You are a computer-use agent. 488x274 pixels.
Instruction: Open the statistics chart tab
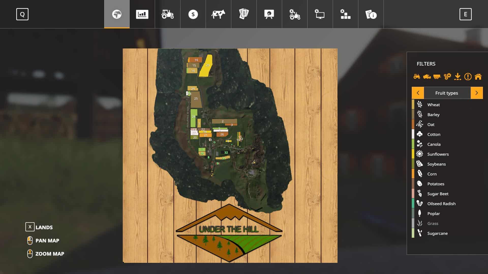142,14
